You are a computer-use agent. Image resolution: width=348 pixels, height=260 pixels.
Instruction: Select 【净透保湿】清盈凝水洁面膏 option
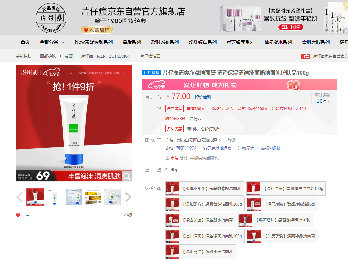[200, 220]
